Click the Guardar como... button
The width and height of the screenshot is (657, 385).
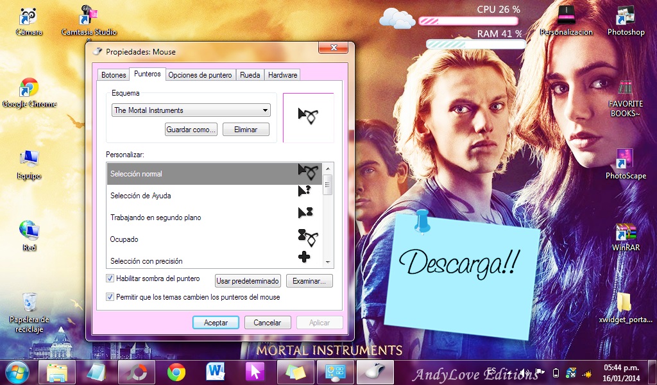pyautogui.click(x=191, y=130)
